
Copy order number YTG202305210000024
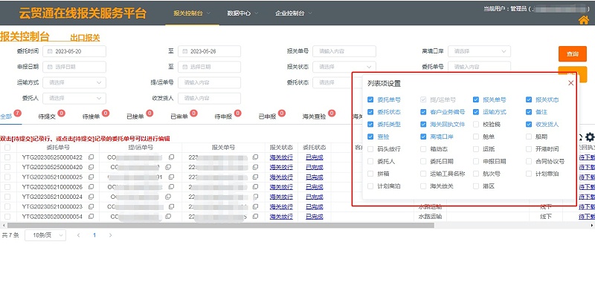tap(91, 197)
